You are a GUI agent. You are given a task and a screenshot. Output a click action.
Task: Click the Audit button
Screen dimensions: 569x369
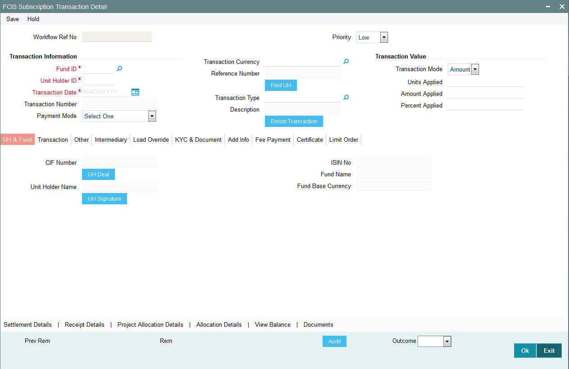click(334, 342)
